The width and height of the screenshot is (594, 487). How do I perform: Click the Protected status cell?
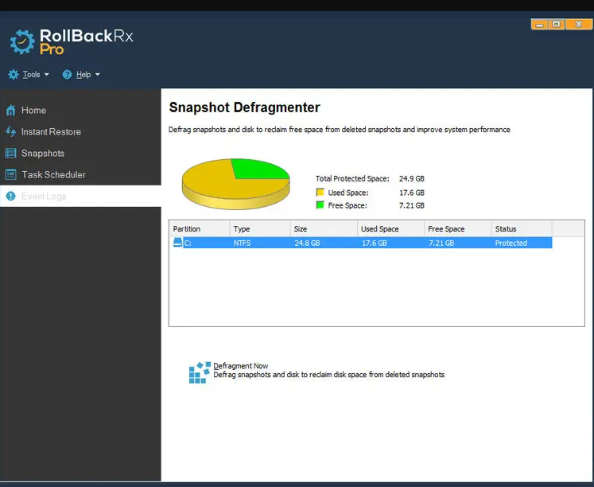coord(511,243)
